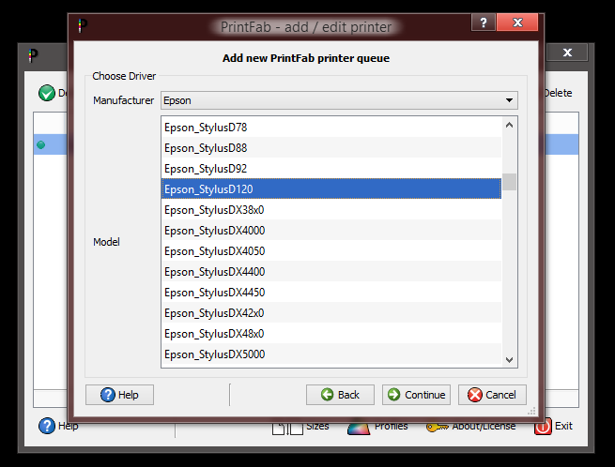
Task: Click the model list scroll down arrow
Action: pos(510,359)
